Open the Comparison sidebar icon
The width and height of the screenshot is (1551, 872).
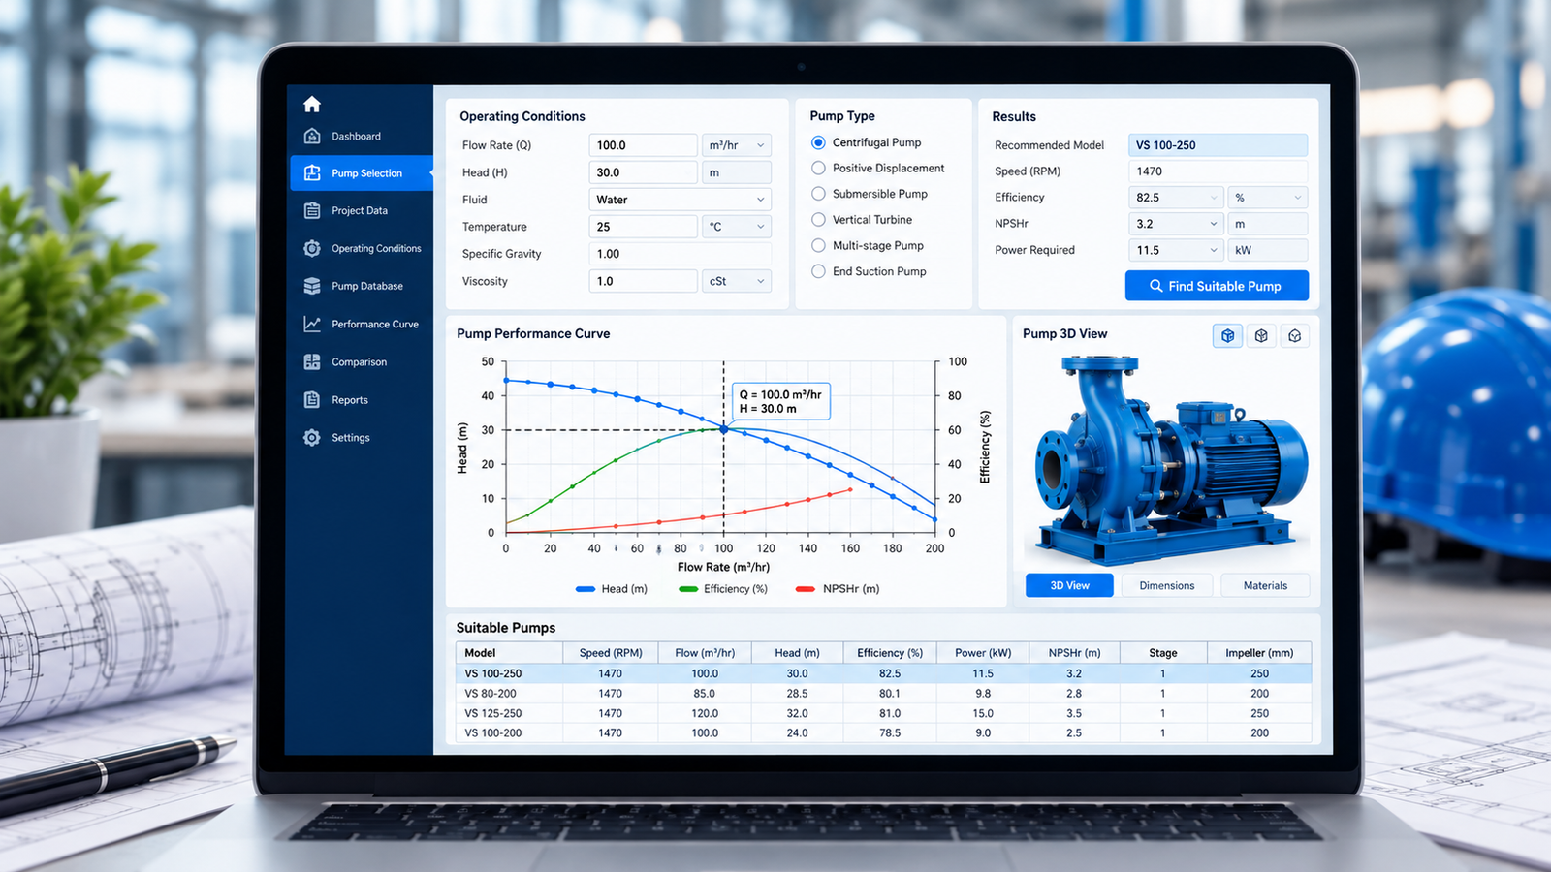pyautogui.click(x=312, y=361)
